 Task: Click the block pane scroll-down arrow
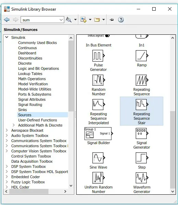coord(173,192)
